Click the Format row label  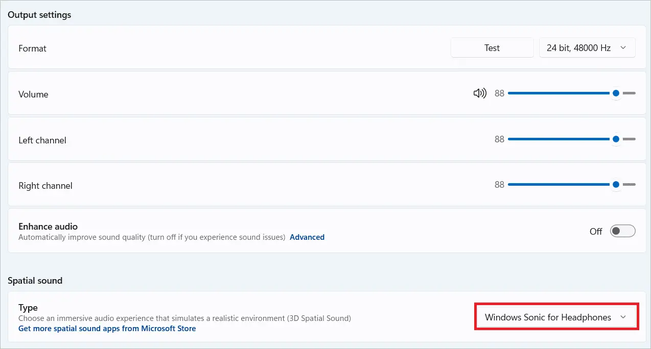[32, 48]
